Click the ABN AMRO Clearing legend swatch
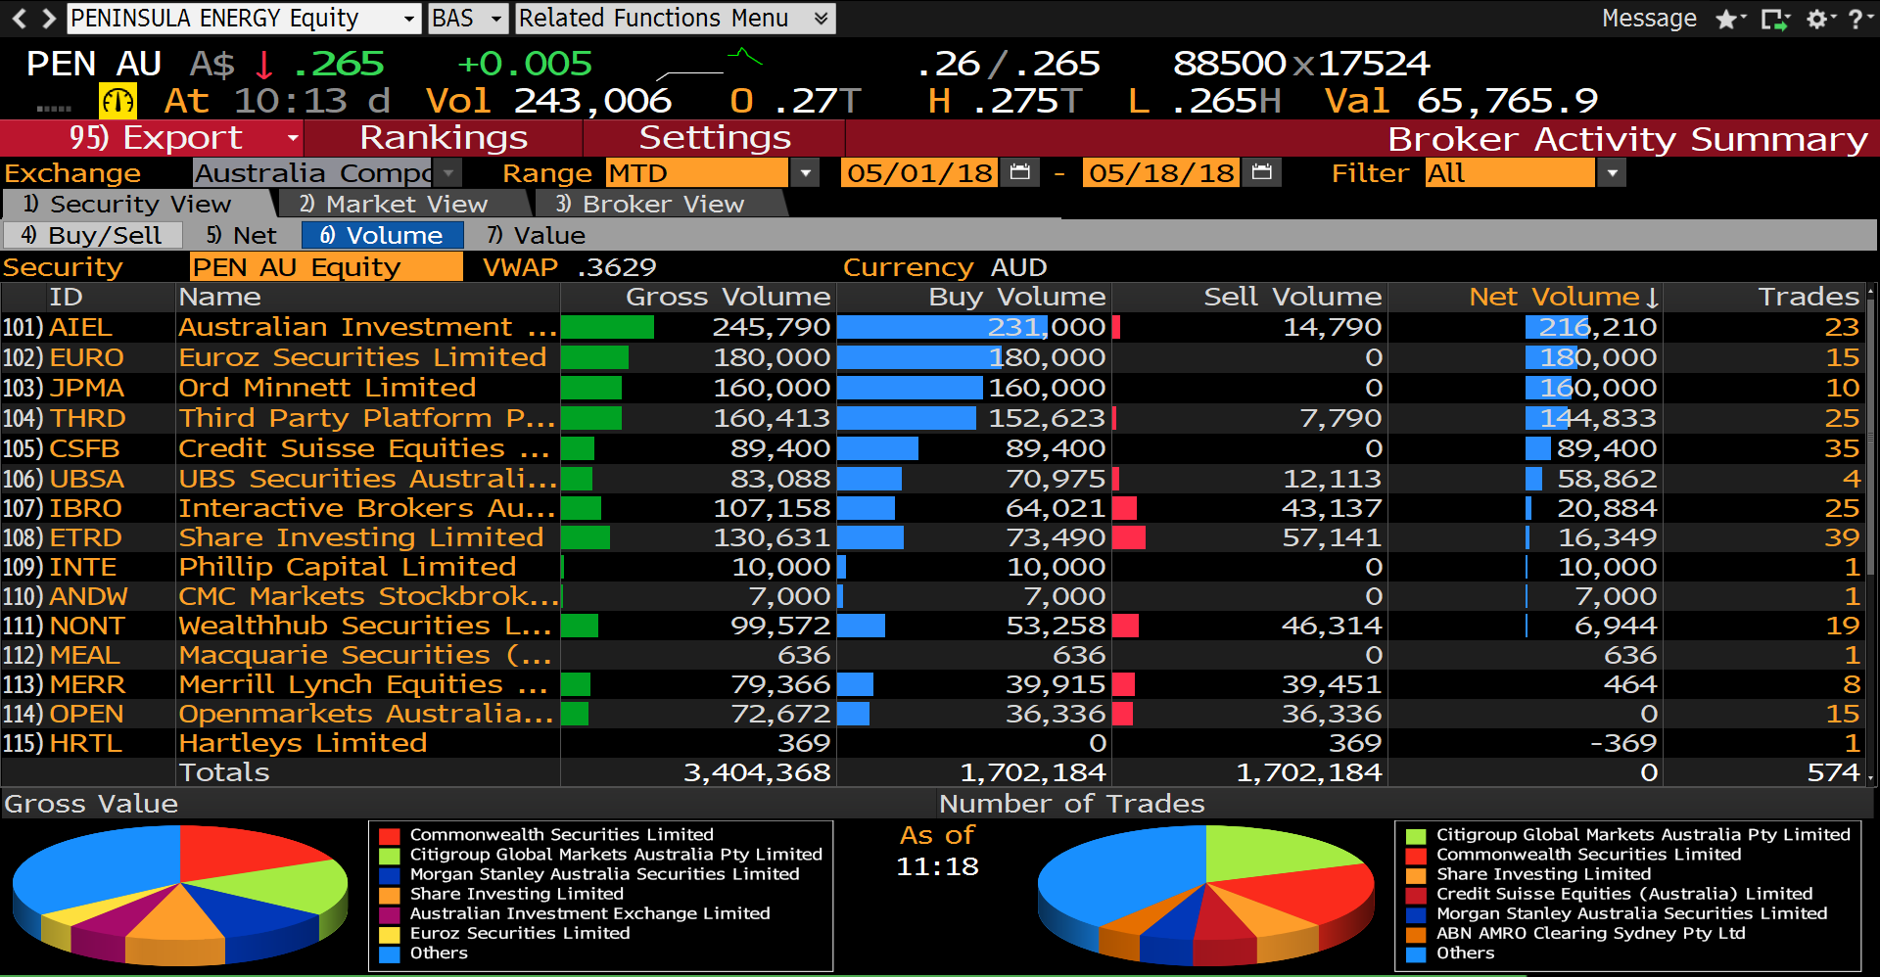Image resolution: width=1880 pixels, height=977 pixels. pyautogui.click(x=1416, y=934)
